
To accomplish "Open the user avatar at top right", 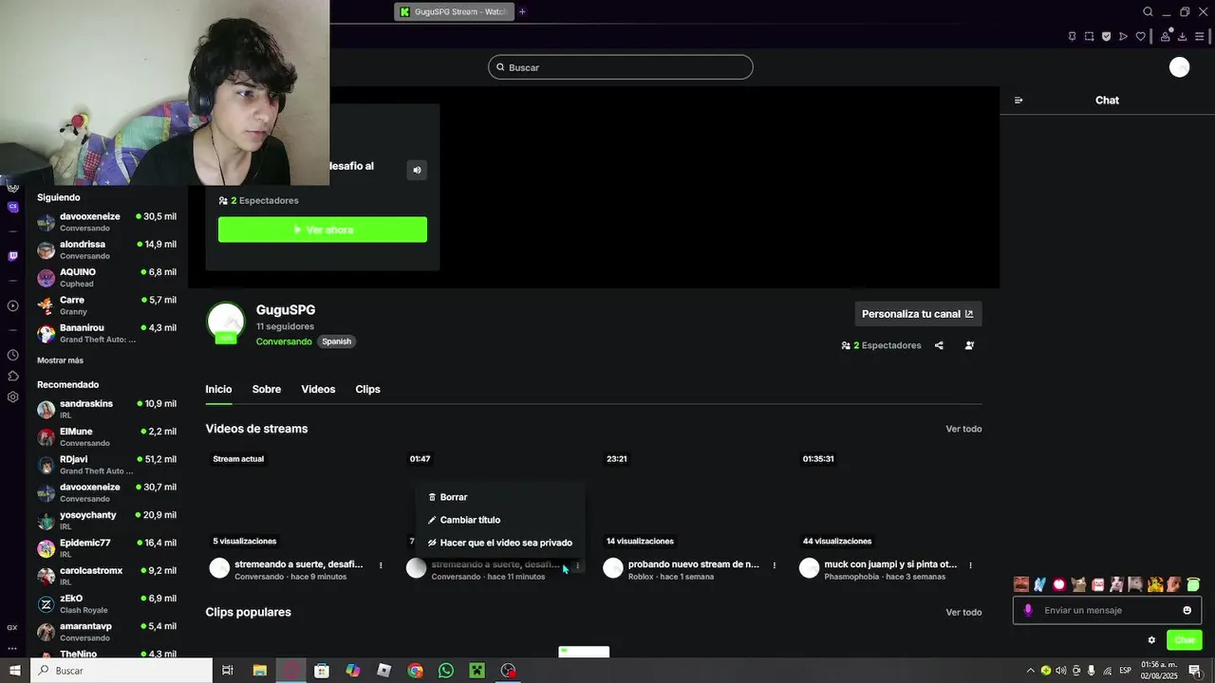I will pyautogui.click(x=1179, y=67).
